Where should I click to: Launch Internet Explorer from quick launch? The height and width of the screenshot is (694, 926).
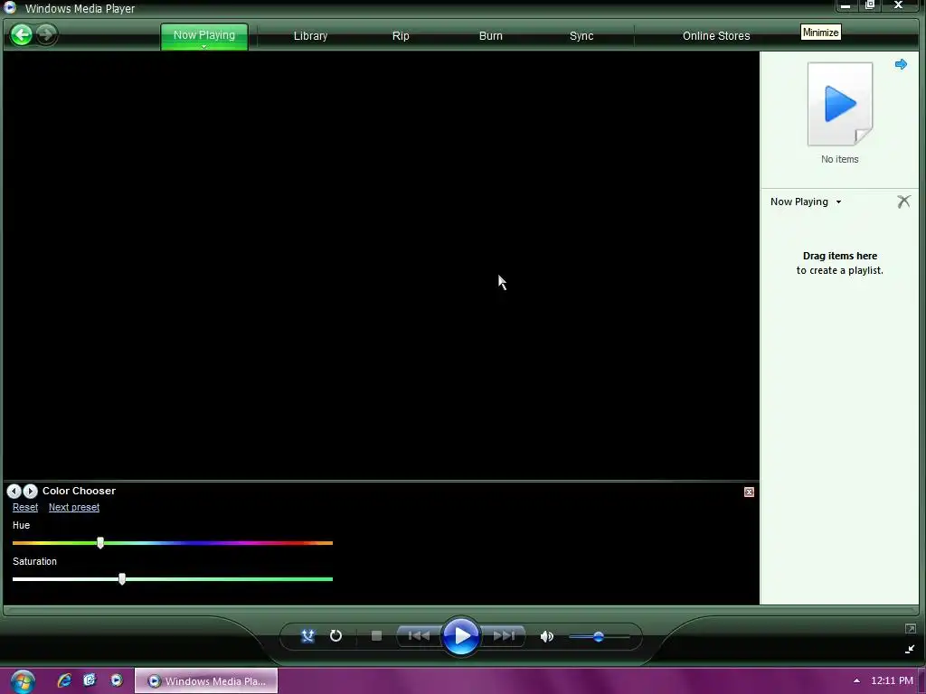pyautogui.click(x=64, y=680)
